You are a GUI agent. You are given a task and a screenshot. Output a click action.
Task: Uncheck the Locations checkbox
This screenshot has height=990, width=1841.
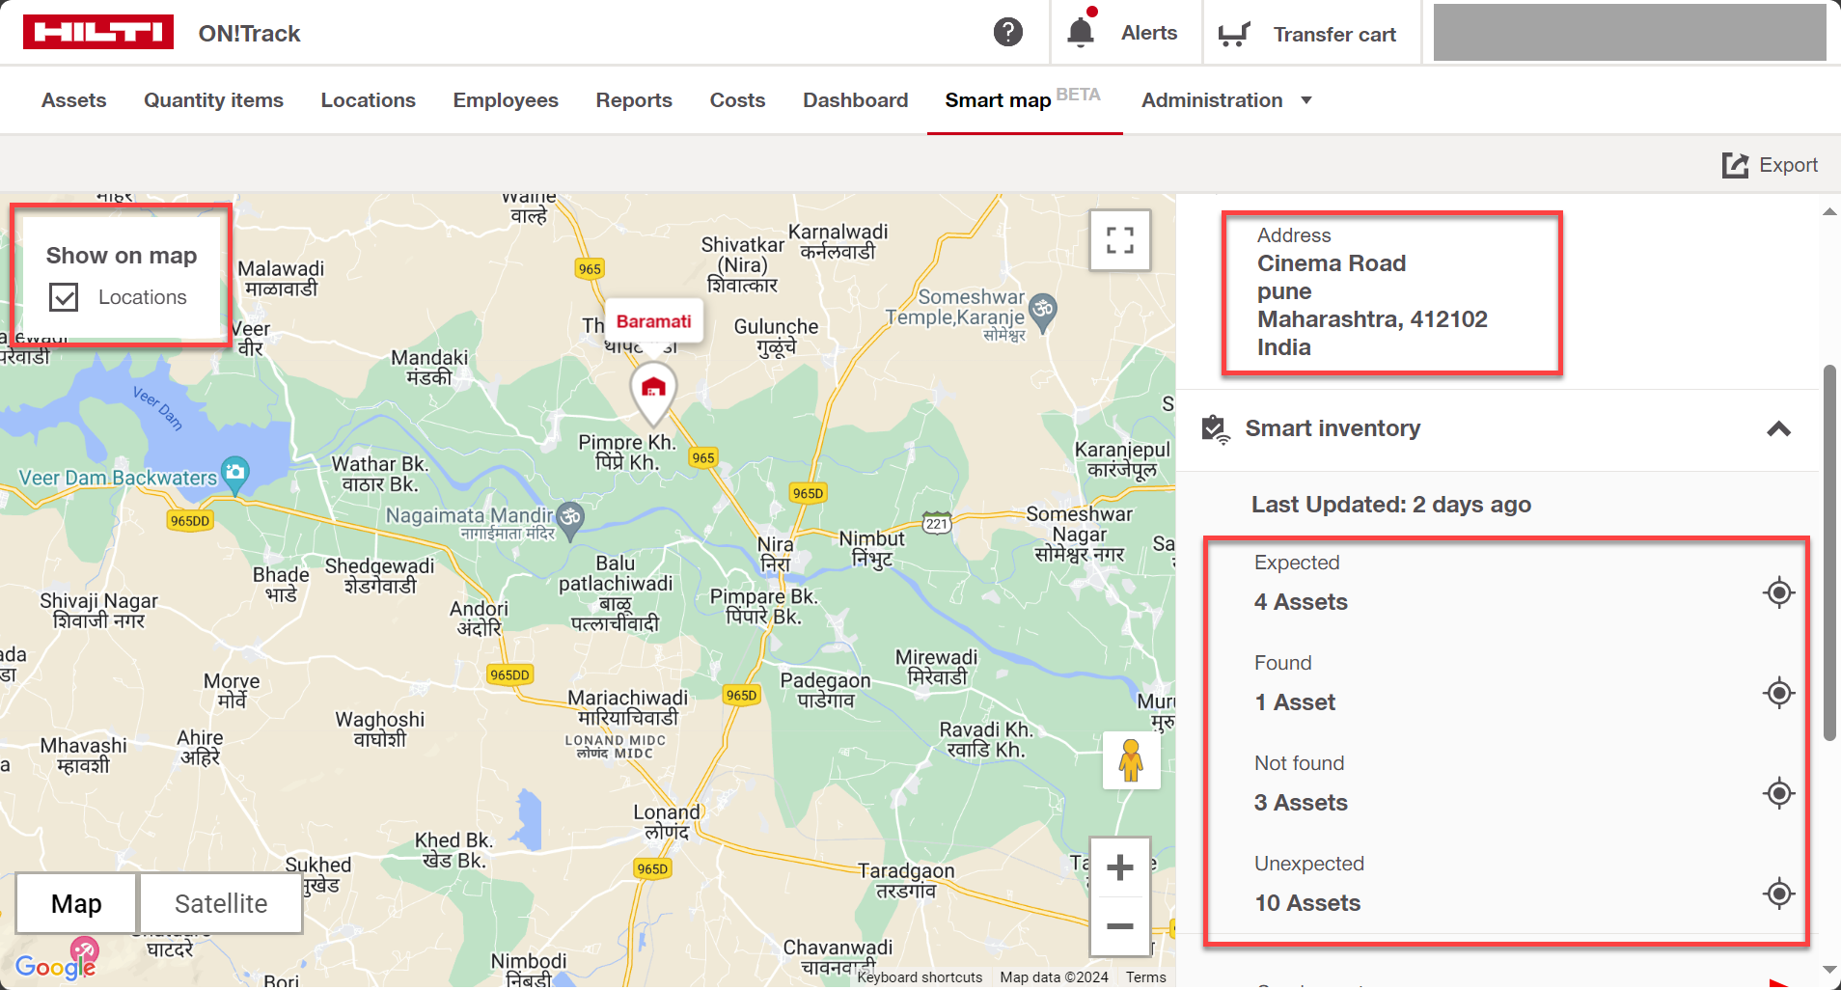pyautogui.click(x=64, y=297)
